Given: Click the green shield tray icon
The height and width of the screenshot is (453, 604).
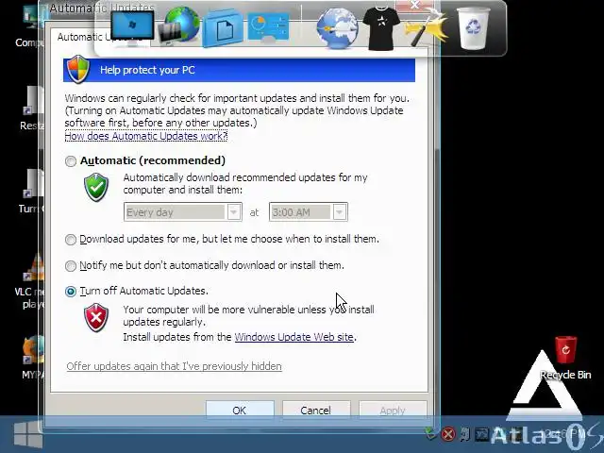Looking at the screenshot, I should pos(431,434).
